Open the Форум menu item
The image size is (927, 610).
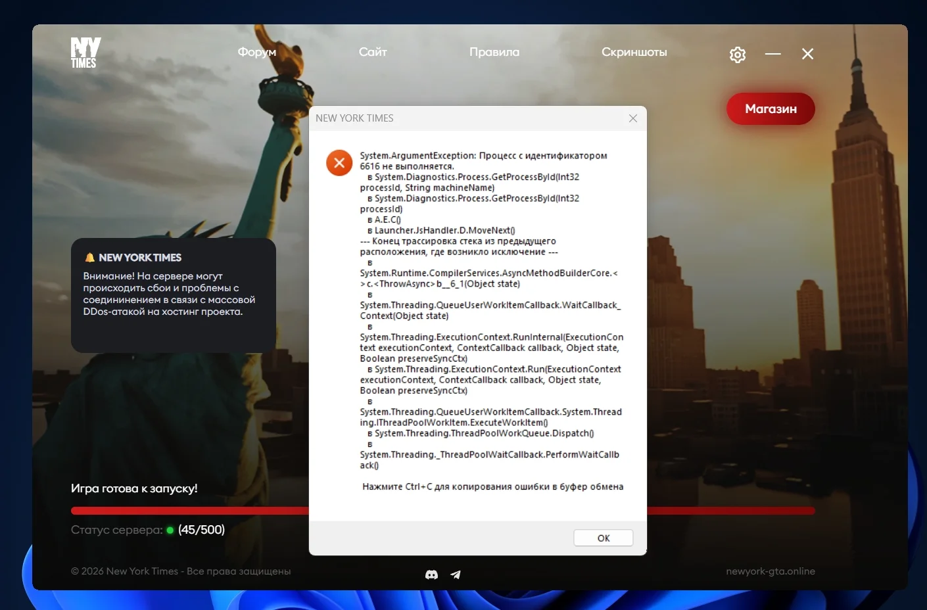click(257, 52)
